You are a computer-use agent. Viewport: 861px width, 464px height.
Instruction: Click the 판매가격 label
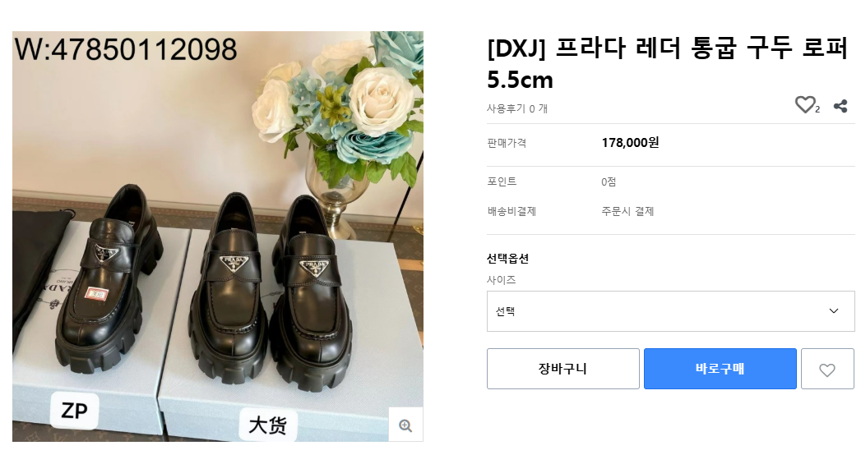(507, 143)
